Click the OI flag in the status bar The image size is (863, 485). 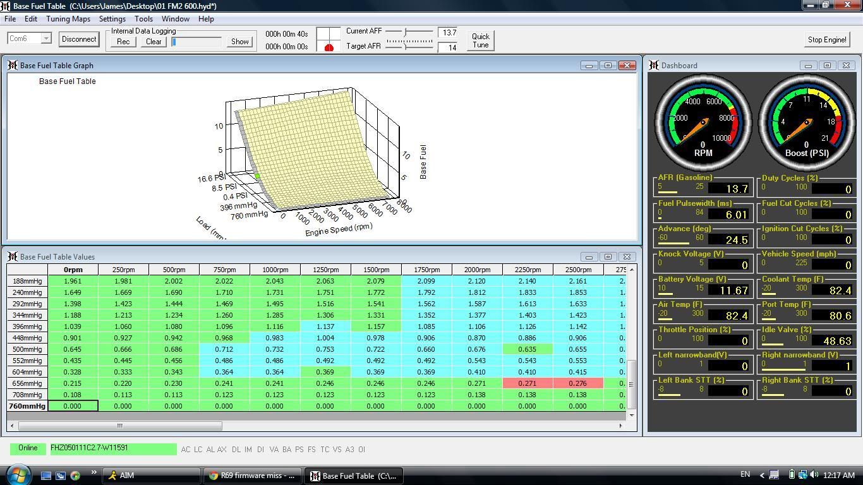tap(361, 450)
